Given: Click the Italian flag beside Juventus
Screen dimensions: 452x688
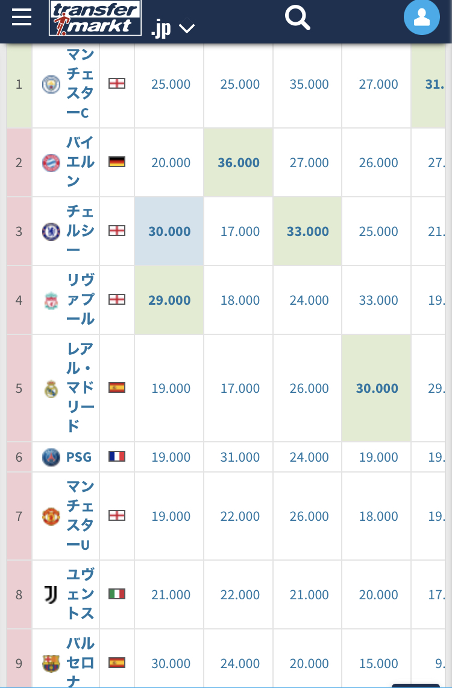Looking at the screenshot, I should click(117, 594).
